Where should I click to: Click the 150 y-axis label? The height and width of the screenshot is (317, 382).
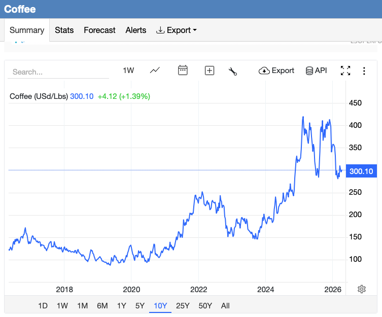(x=355, y=237)
